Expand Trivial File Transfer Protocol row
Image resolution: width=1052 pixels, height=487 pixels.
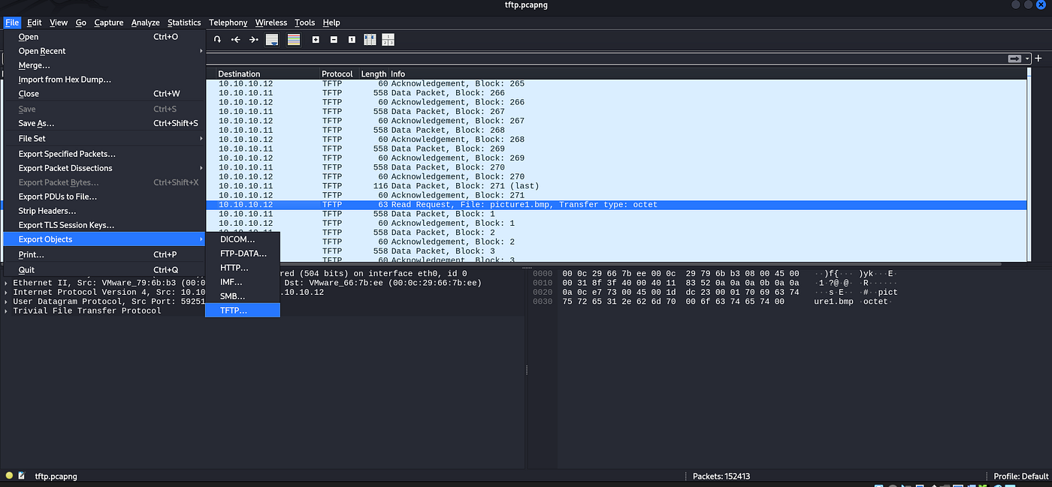7,311
